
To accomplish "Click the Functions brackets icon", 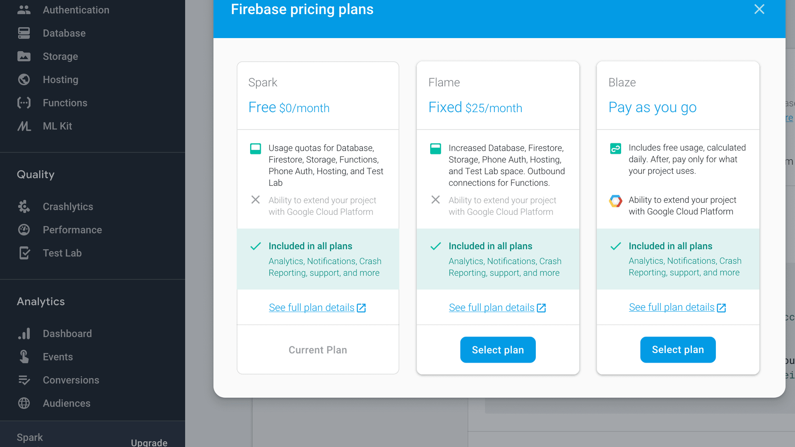I will pyautogui.click(x=24, y=103).
